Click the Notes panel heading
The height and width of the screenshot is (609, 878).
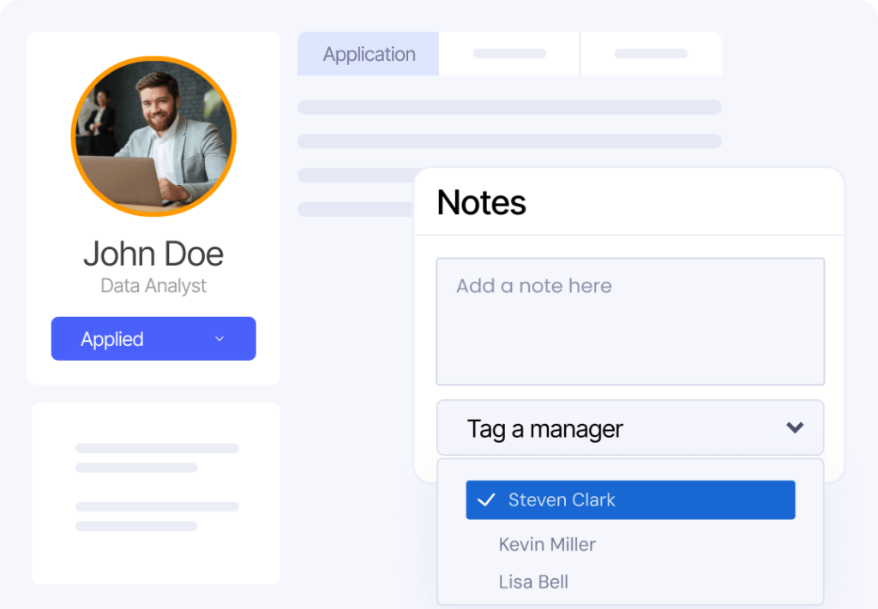point(482,203)
